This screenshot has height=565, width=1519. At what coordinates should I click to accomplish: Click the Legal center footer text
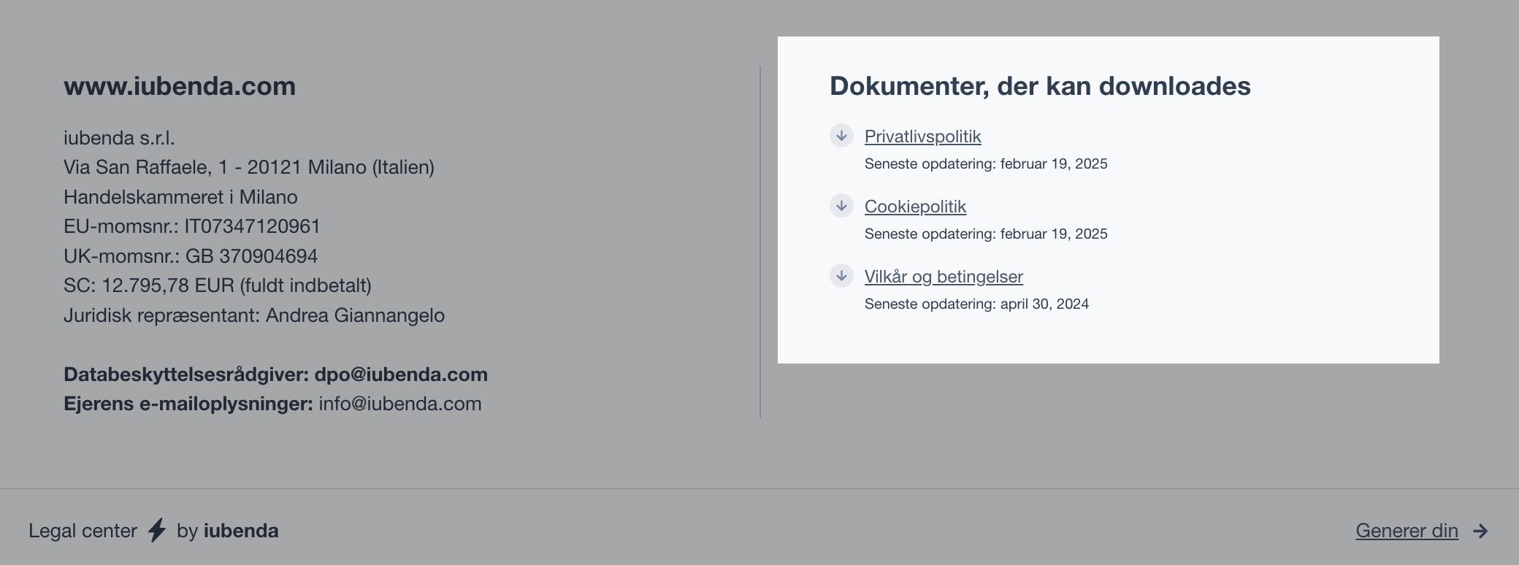(83, 531)
